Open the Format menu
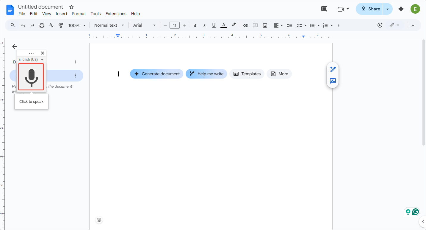The width and height of the screenshot is (426, 230). pyautogui.click(x=79, y=14)
